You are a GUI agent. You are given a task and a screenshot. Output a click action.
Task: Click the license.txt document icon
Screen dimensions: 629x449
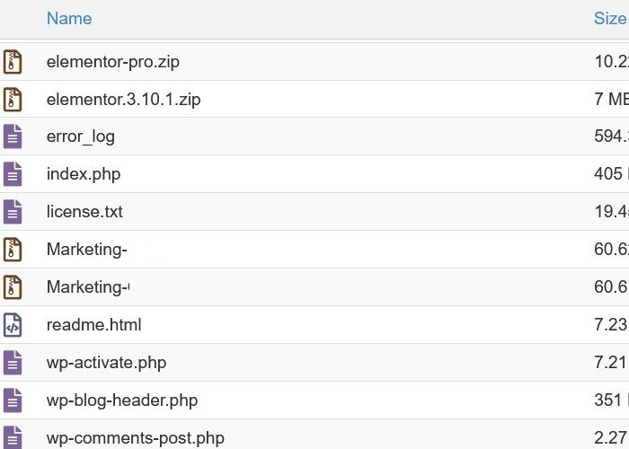click(x=13, y=212)
